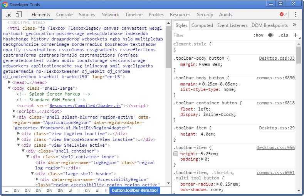304x196 pixels.
Task: Open common.css:6830 source link
Action: coord(276,78)
